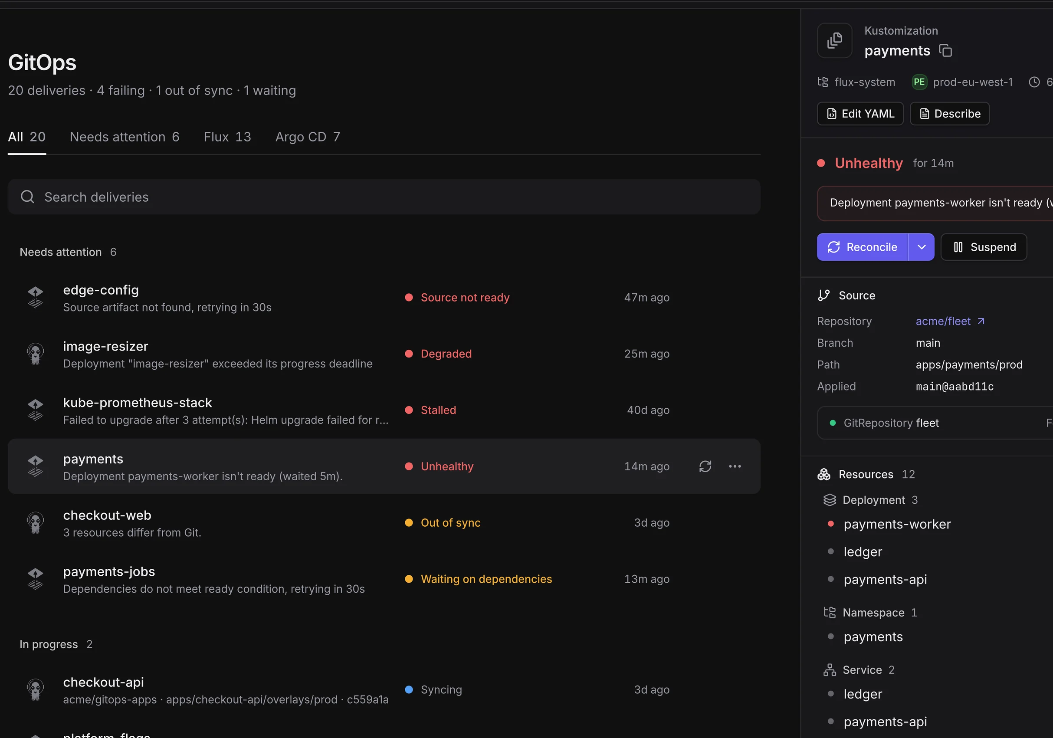Click the Argo icon beside image-resizer
1053x738 pixels.
tap(35, 354)
